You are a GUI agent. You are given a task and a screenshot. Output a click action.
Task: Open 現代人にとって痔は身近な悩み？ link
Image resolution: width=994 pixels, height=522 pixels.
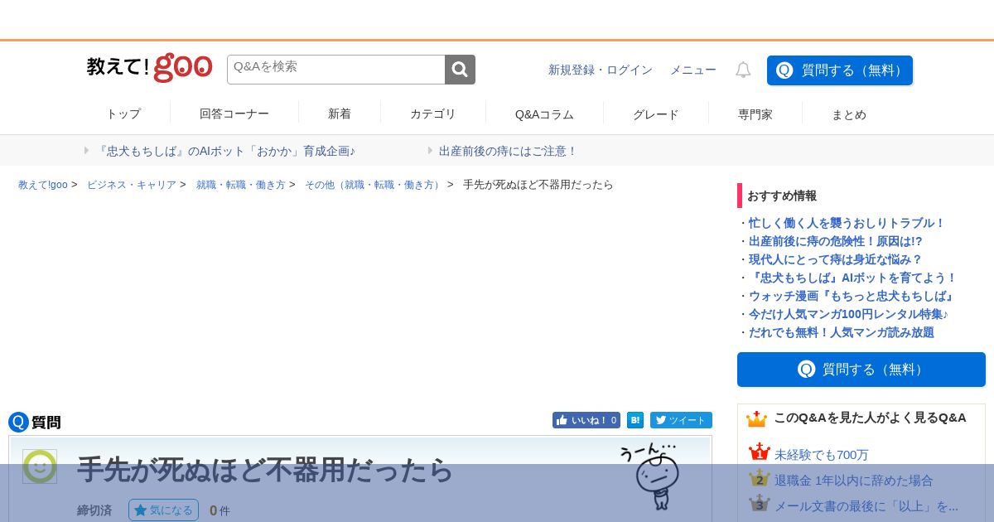click(835, 259)
